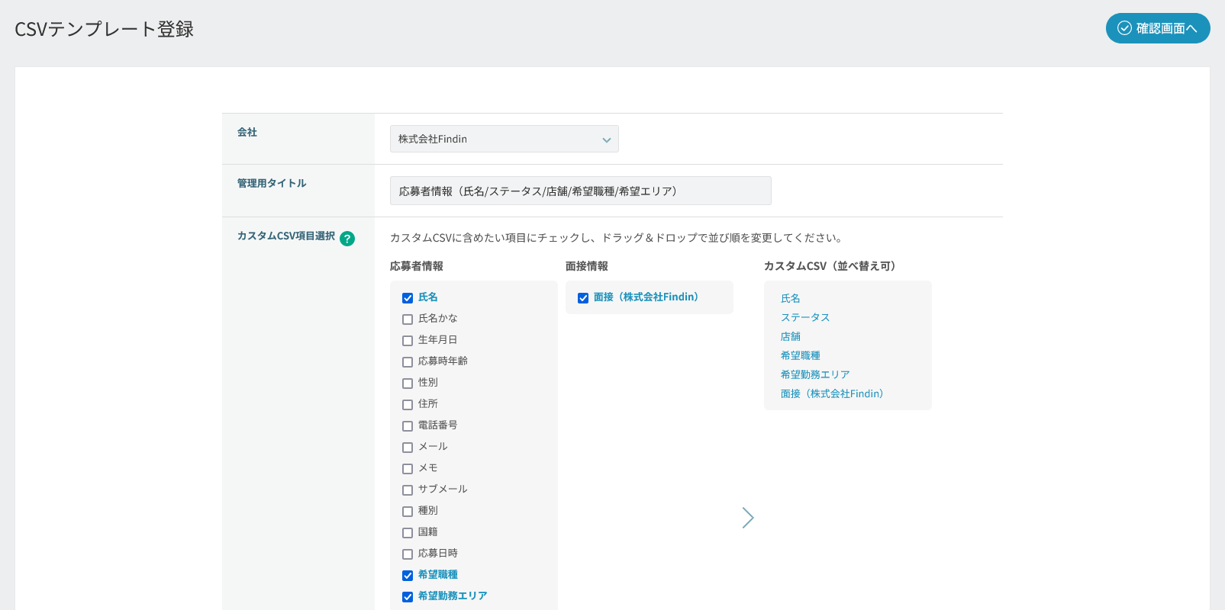Uncheck 面接（株式会社Findin） checkbox
1225x610 pixels.
583,298
